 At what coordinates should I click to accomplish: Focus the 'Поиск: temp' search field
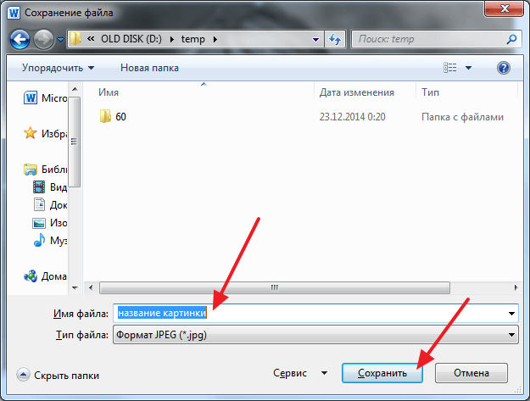pos(429,40)
